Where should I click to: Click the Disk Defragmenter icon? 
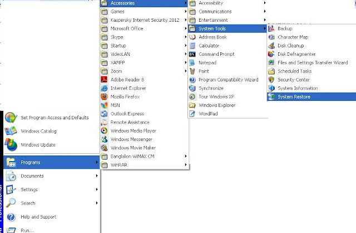271,54
